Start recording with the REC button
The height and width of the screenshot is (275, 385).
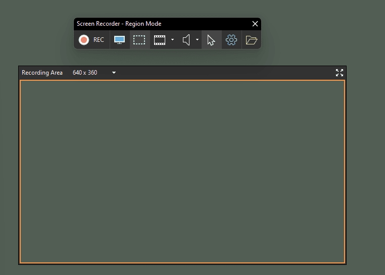[92, 40]
